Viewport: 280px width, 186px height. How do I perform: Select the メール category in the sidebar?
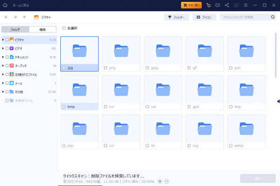29,83
